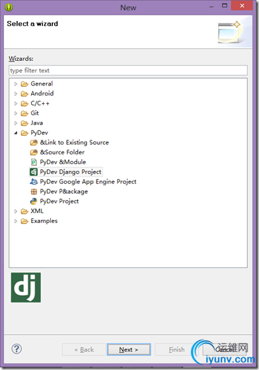Click the Git folder icon
This screenshot has height=370, width=259.
tap(24, 113)
